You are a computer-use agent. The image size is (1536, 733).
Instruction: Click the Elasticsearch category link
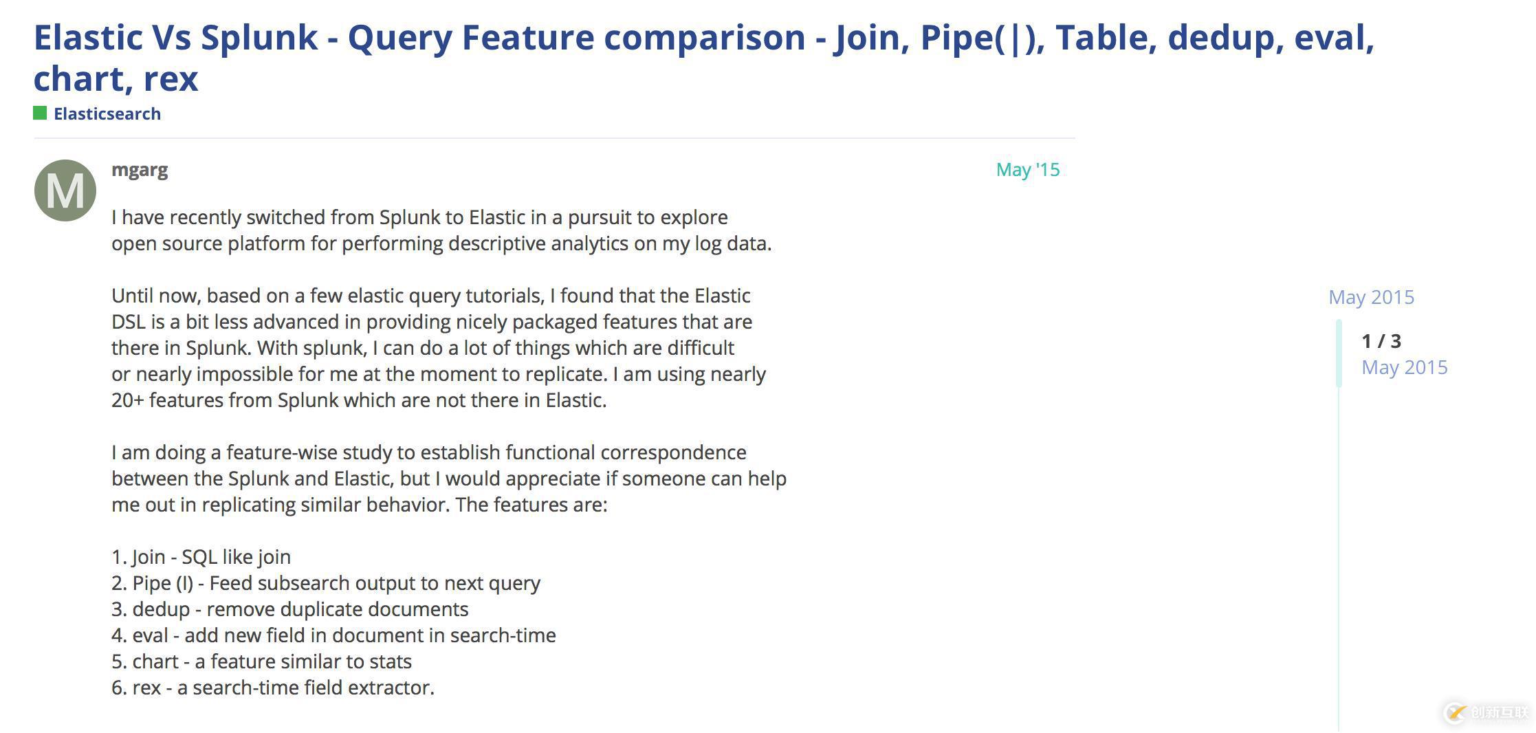[x=107, y=113]
